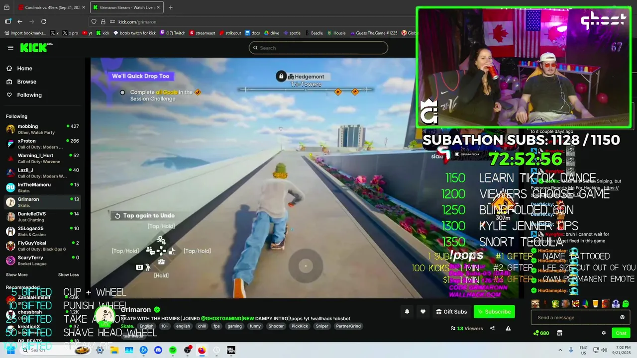Open the docs bookmark
Viewport: 637px width, 358px height.
253,33
